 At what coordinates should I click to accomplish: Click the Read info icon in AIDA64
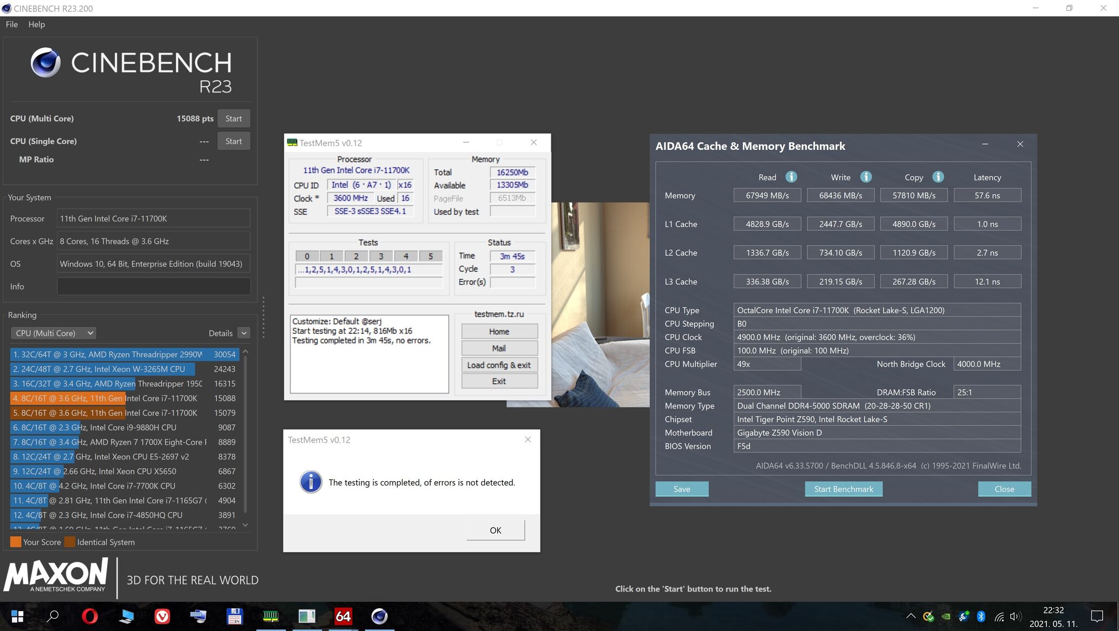[x=791, y=177]
